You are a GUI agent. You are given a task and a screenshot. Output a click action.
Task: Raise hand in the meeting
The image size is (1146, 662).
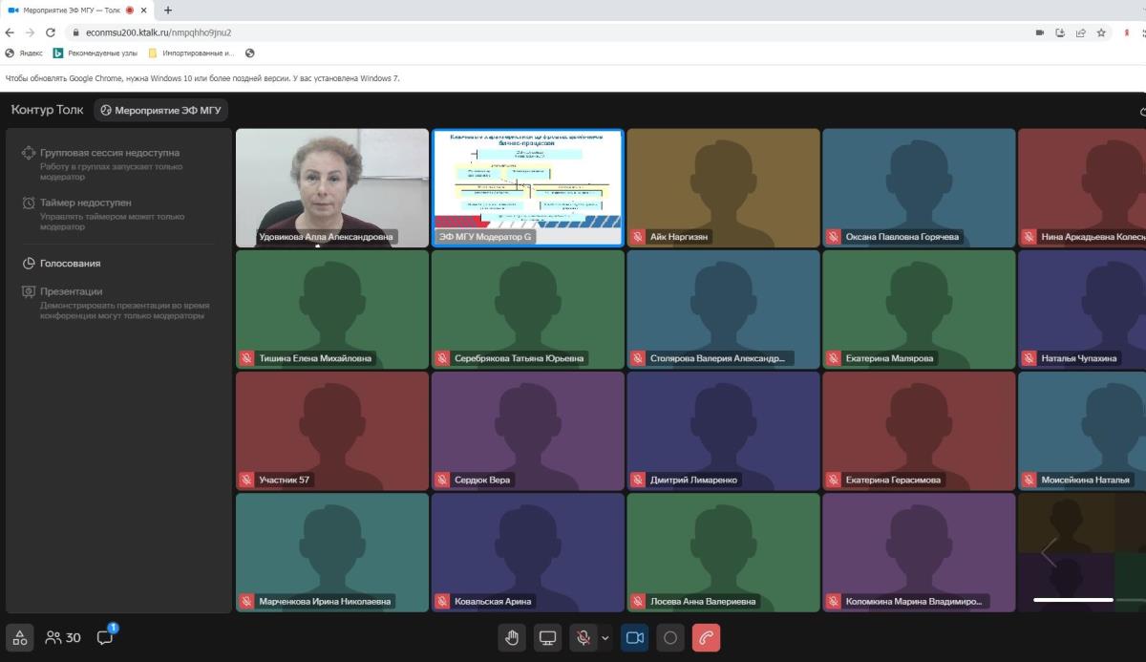point(512,638)
